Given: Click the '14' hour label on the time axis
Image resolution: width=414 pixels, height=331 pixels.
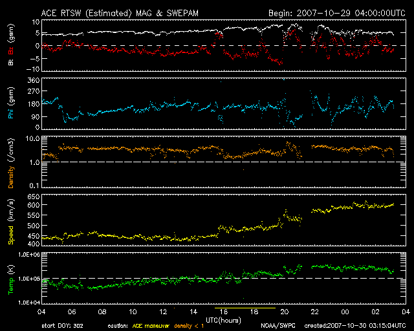Looking at the screenshot, I should click(193, 312).
